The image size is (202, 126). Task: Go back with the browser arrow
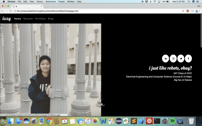[3, 11]
